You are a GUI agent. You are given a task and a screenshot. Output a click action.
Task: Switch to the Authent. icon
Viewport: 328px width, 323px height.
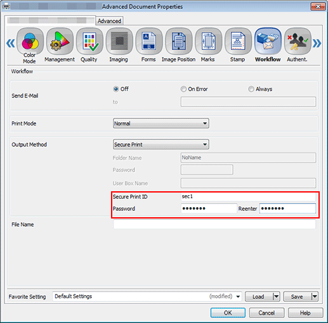pos(298,41)
